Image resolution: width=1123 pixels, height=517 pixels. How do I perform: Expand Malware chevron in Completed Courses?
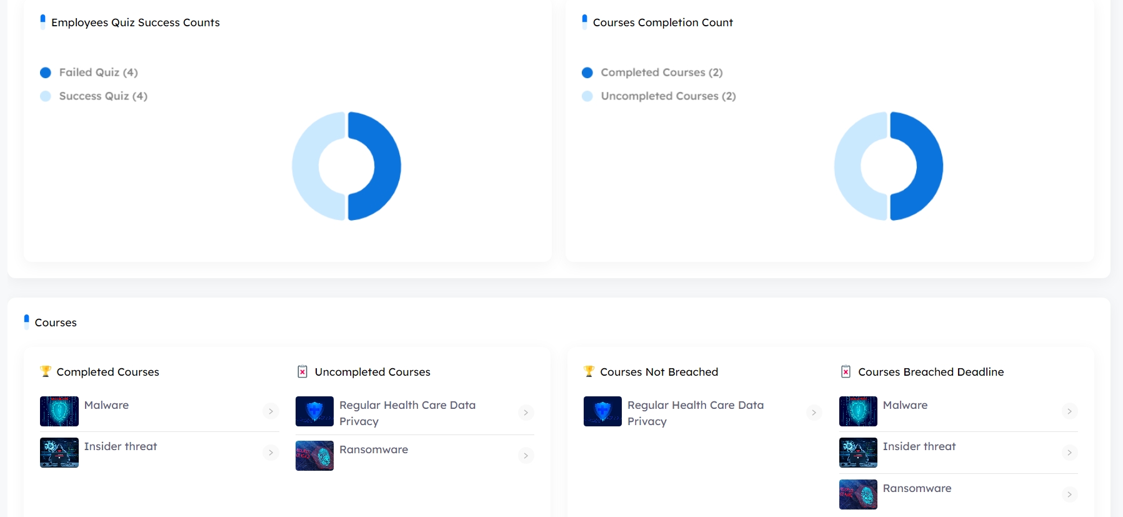click(x=271, y=411)
